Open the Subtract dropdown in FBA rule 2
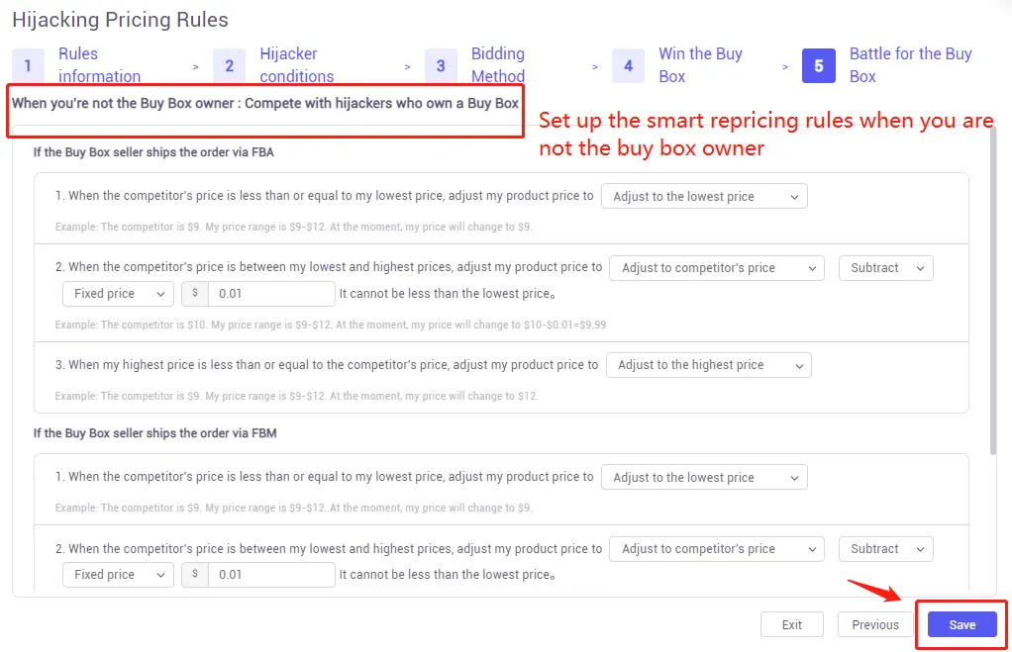Image resolution: width=1012 pixels, height=652 pixels. point(885,267)
